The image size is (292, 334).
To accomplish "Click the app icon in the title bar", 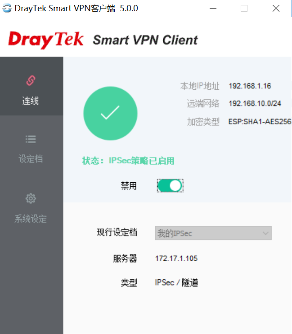I will click(x=7, y=9).
